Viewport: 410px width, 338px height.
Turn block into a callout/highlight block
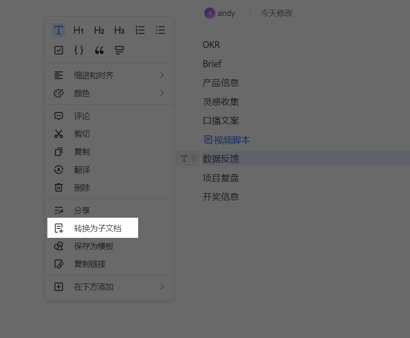click(x=119, y=50)
